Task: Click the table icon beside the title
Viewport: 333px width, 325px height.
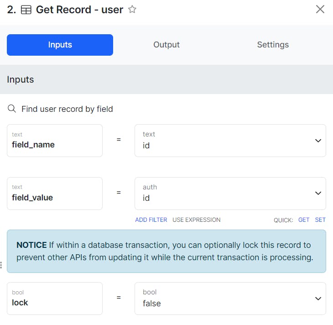Action: [26, 10]
